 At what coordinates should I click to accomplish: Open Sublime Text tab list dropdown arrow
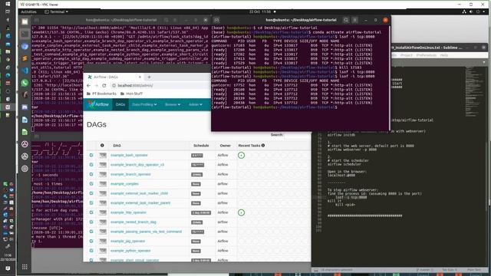tap(484, 62)
